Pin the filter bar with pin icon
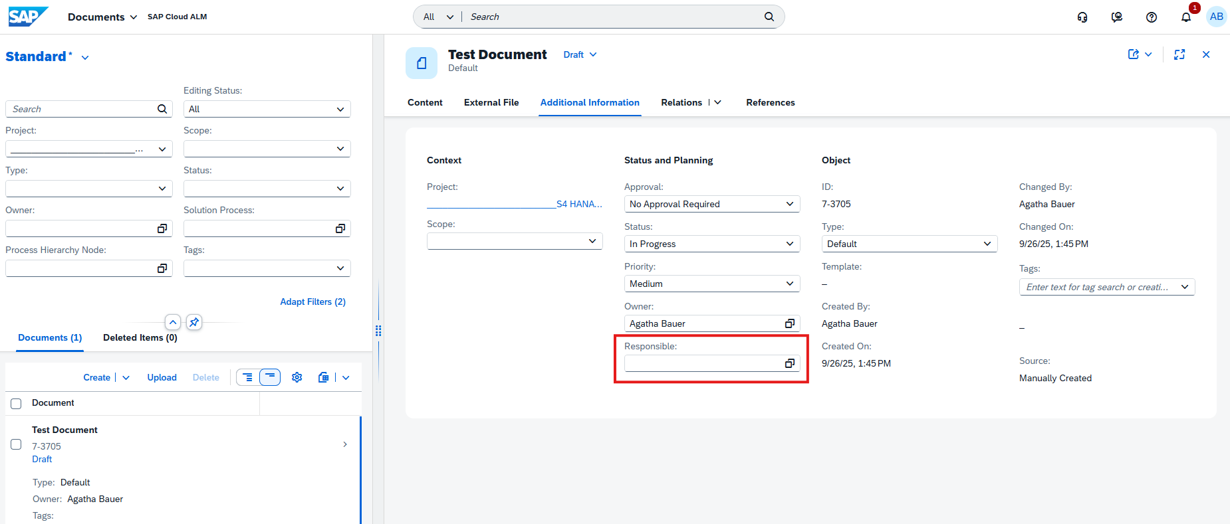Viewport: 1230px width, 524px height. [193, 322]
